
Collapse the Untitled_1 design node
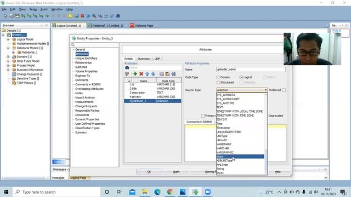coord(3,35)
